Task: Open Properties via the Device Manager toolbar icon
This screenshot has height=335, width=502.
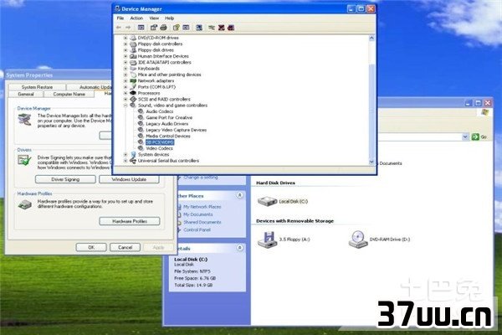Action: coord(154,28)
